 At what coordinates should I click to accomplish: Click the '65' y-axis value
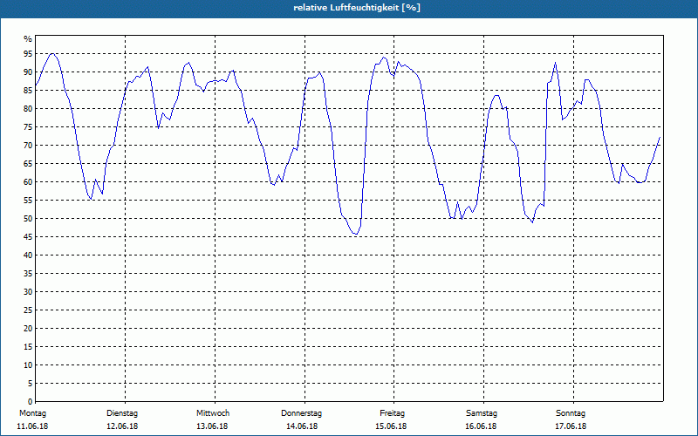pos(28,164)
